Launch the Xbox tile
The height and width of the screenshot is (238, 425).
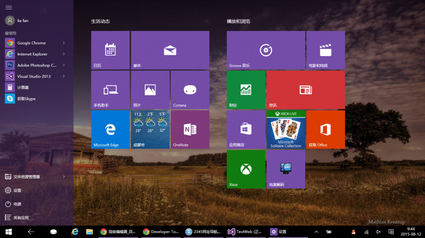[246, 169]
